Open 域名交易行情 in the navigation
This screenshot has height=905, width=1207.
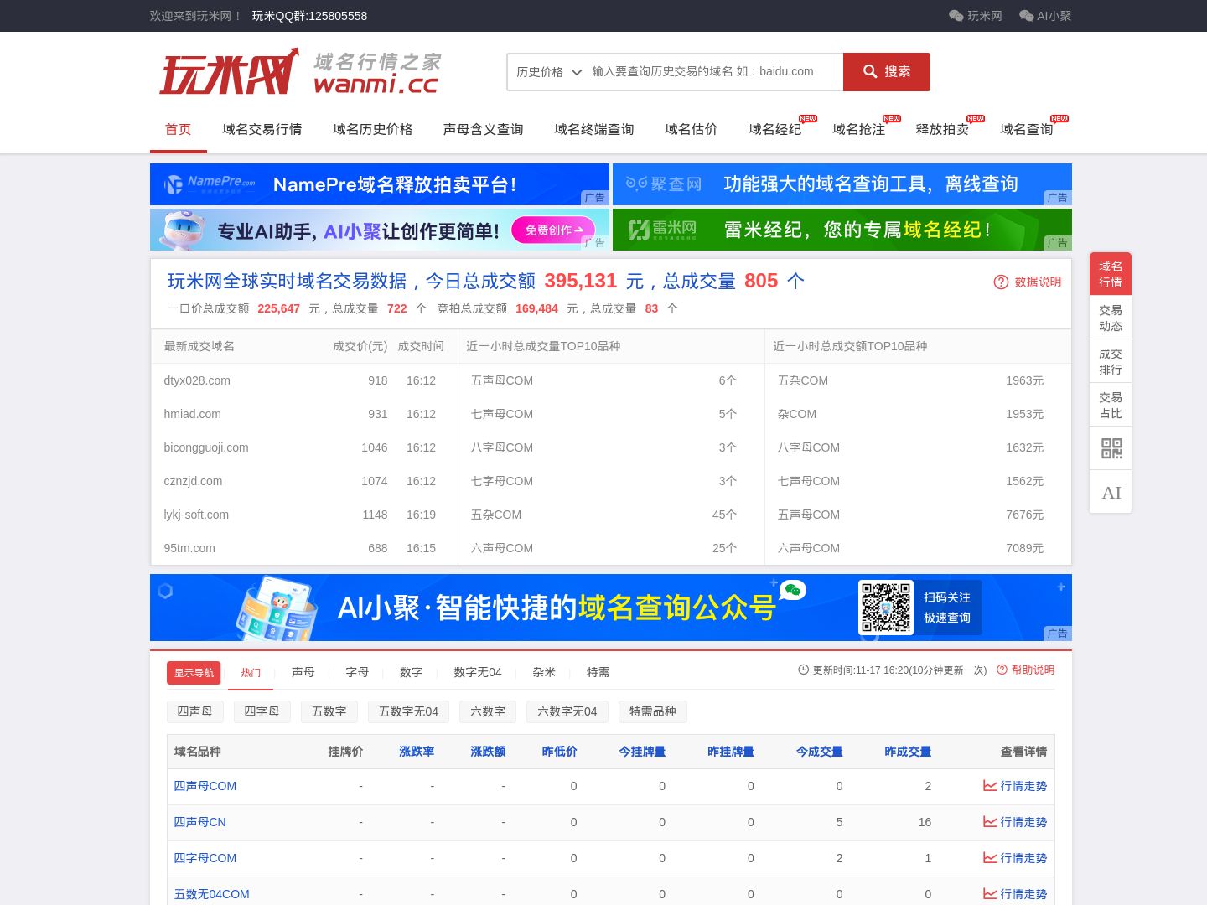click(x=262, y=130)
